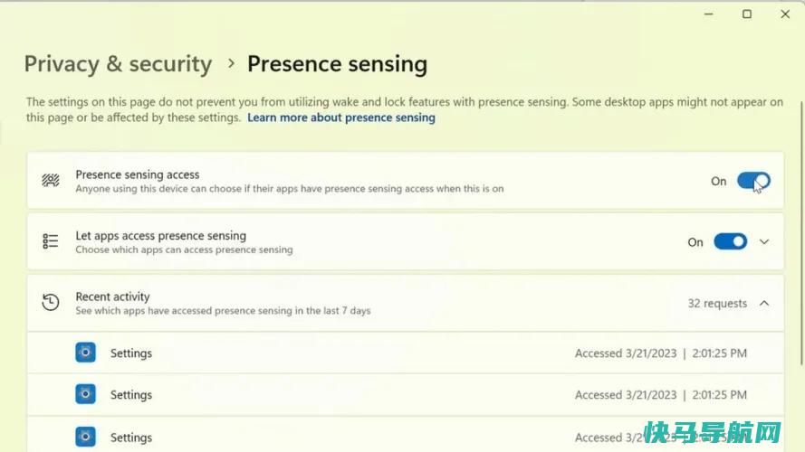The height and width of the screenshot is (452, 805).
Task: Click the 32 requests label
Action: coord(717,304)
